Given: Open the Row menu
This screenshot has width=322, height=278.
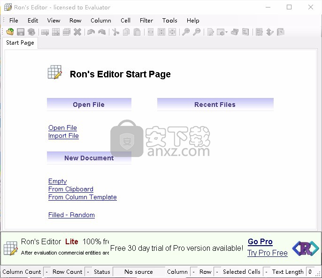Looking at the screenshot, I should click(76, 21).
